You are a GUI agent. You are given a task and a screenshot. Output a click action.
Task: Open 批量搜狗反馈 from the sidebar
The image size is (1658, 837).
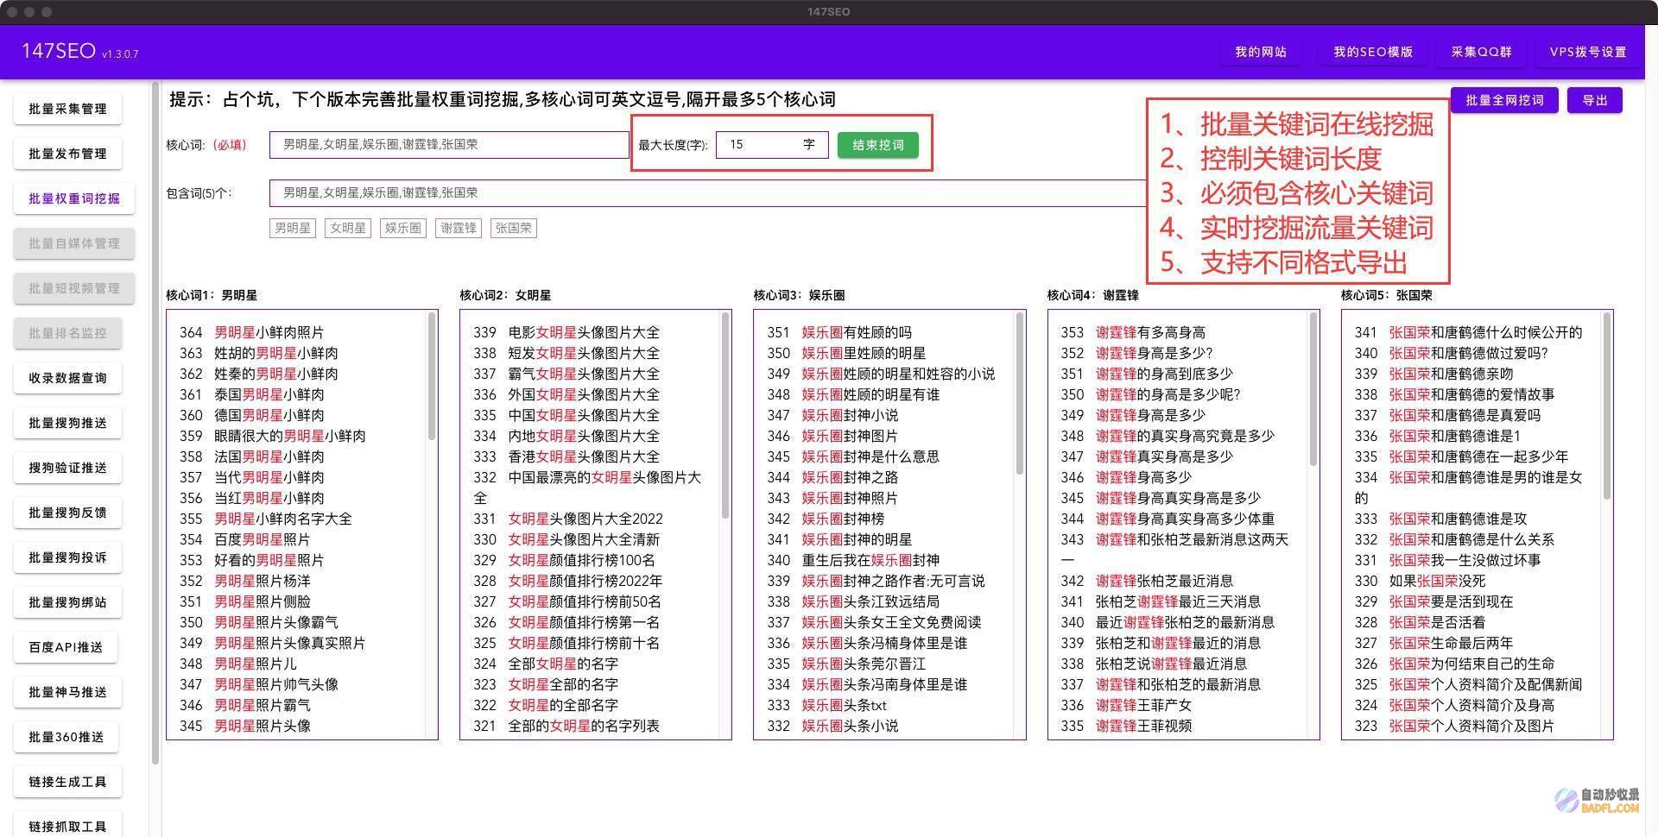click(x=67, y=513)
